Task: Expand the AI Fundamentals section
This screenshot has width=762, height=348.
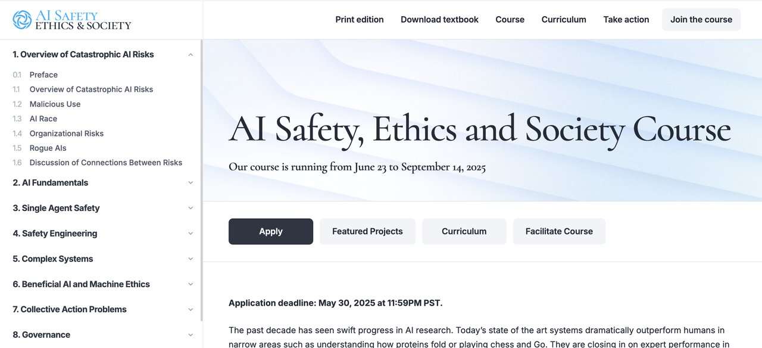Action: tap(190, 183)
